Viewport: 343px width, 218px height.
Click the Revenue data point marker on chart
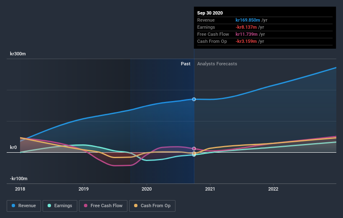[x=194, y=99]
